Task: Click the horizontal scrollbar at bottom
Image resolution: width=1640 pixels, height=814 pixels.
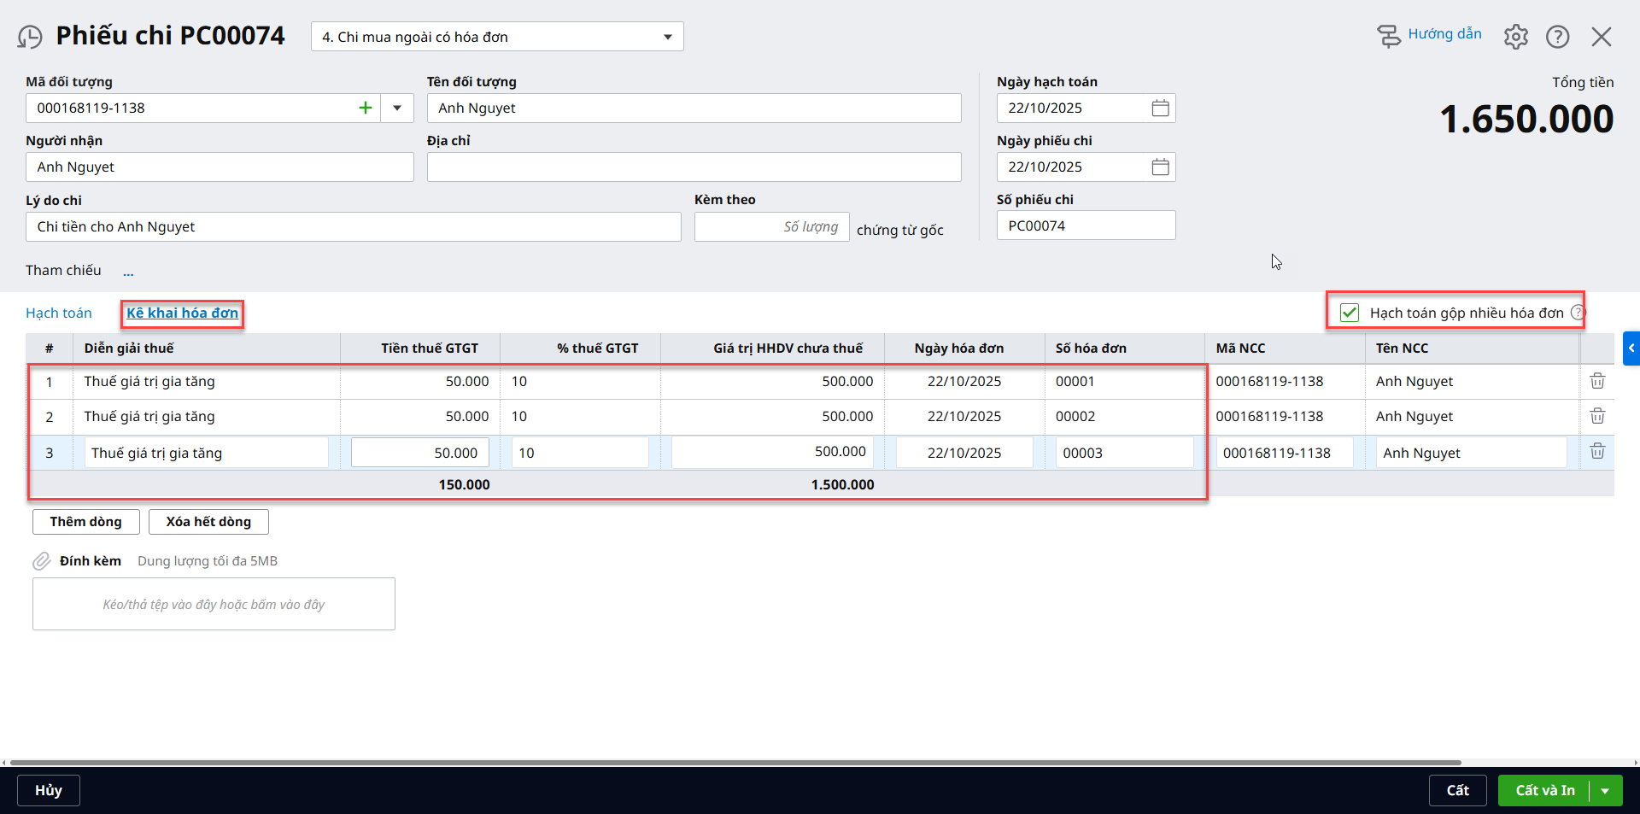Action: (x=735, y=762)
